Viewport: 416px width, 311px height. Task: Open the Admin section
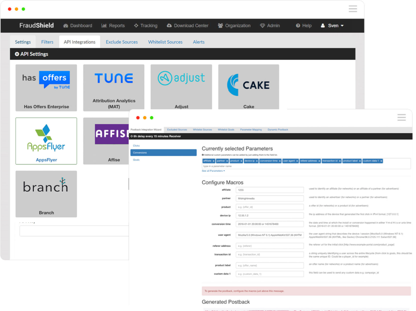tap(270, 26)
